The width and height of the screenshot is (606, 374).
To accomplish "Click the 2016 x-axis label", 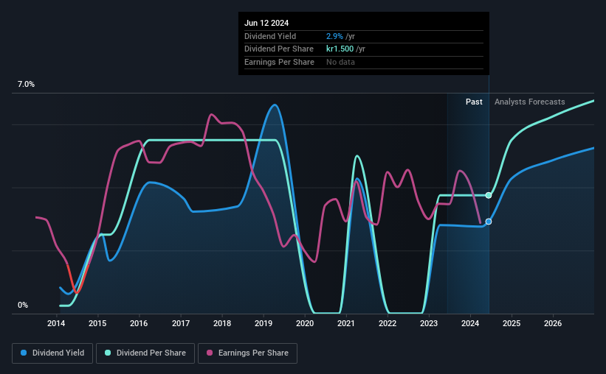I will [x=139, y=323].
